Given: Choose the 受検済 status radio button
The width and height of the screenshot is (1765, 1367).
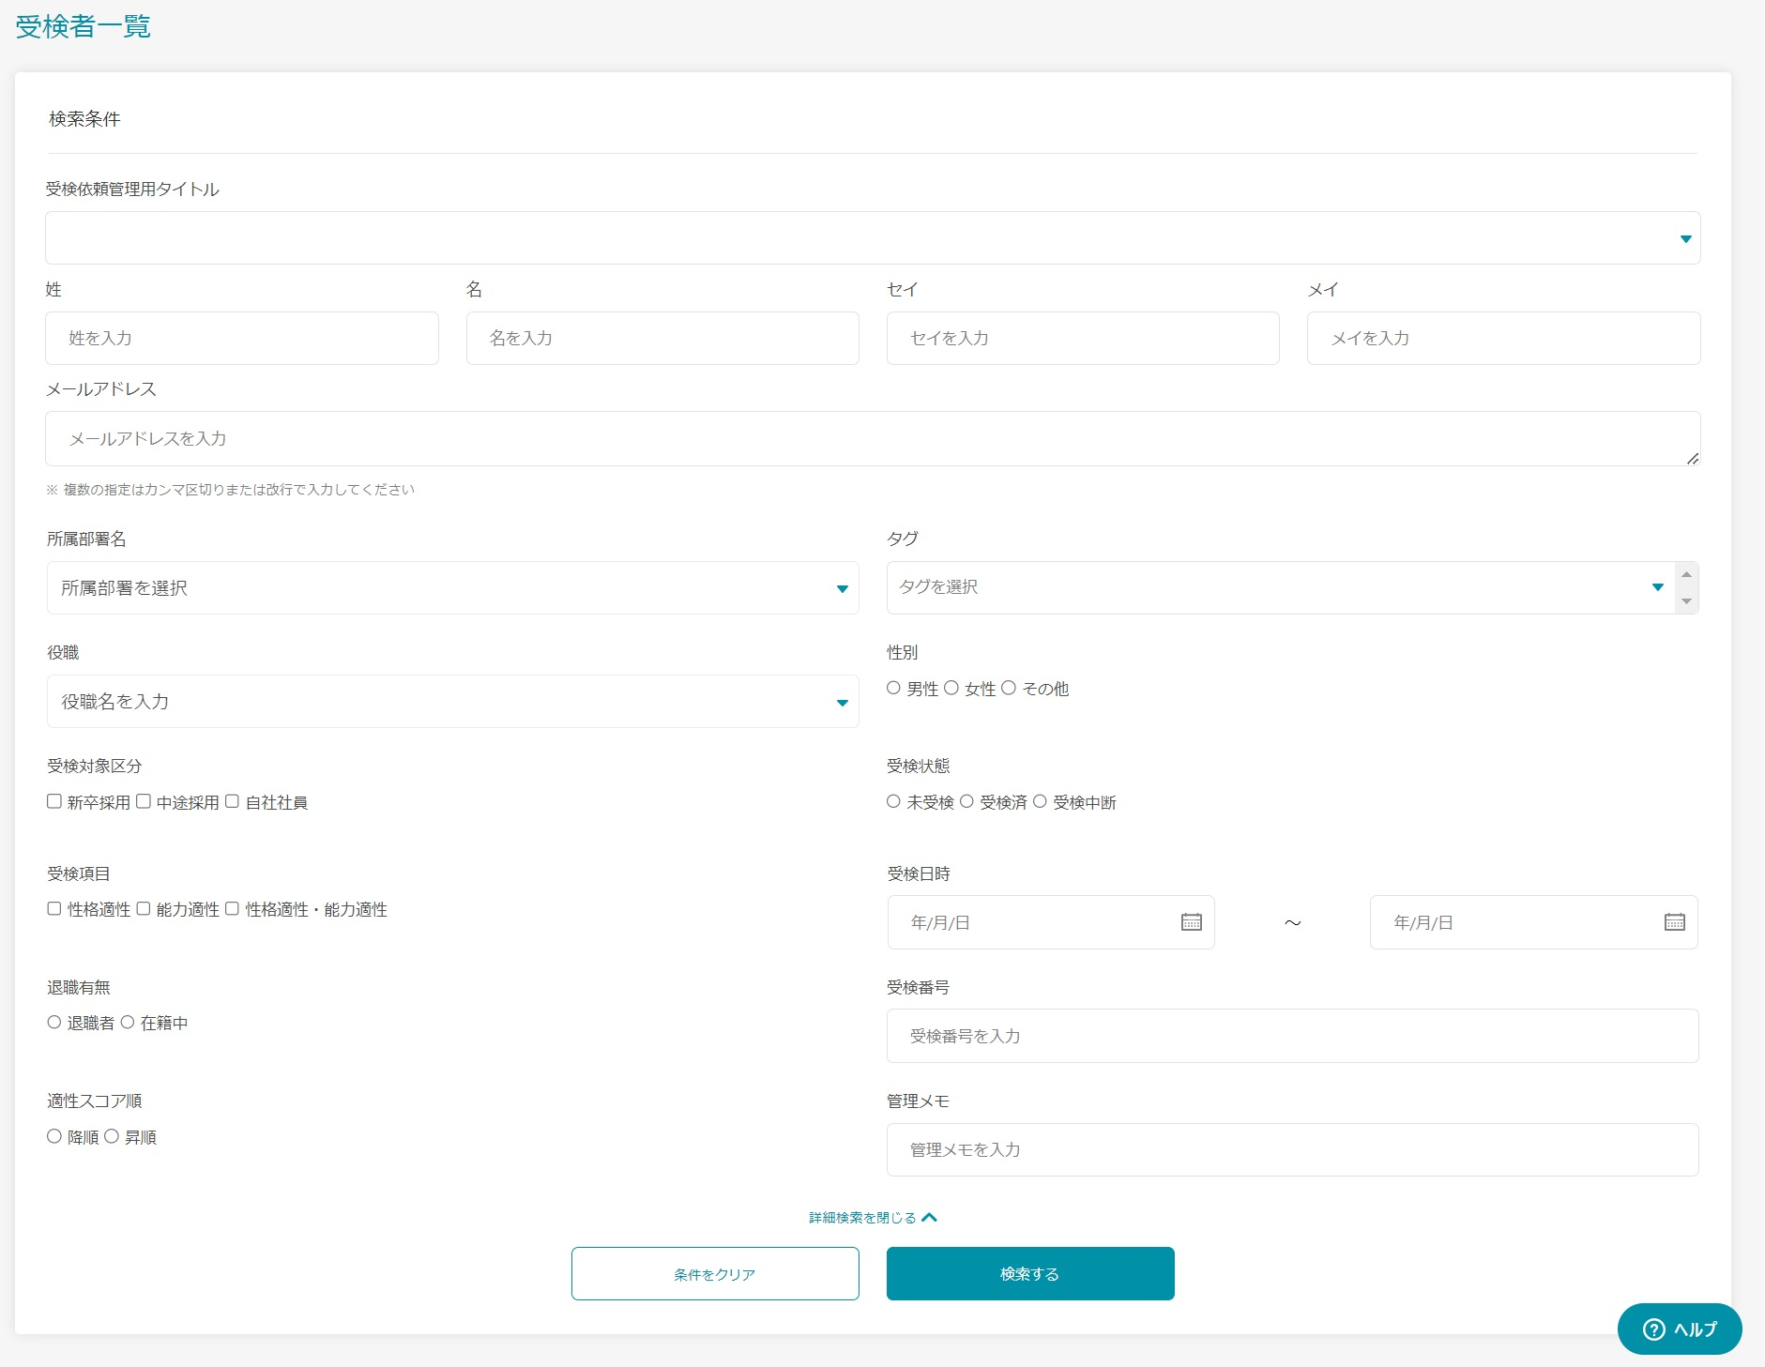Looking at the screenshot, I should pyautogui.click(x=966, y=801).
